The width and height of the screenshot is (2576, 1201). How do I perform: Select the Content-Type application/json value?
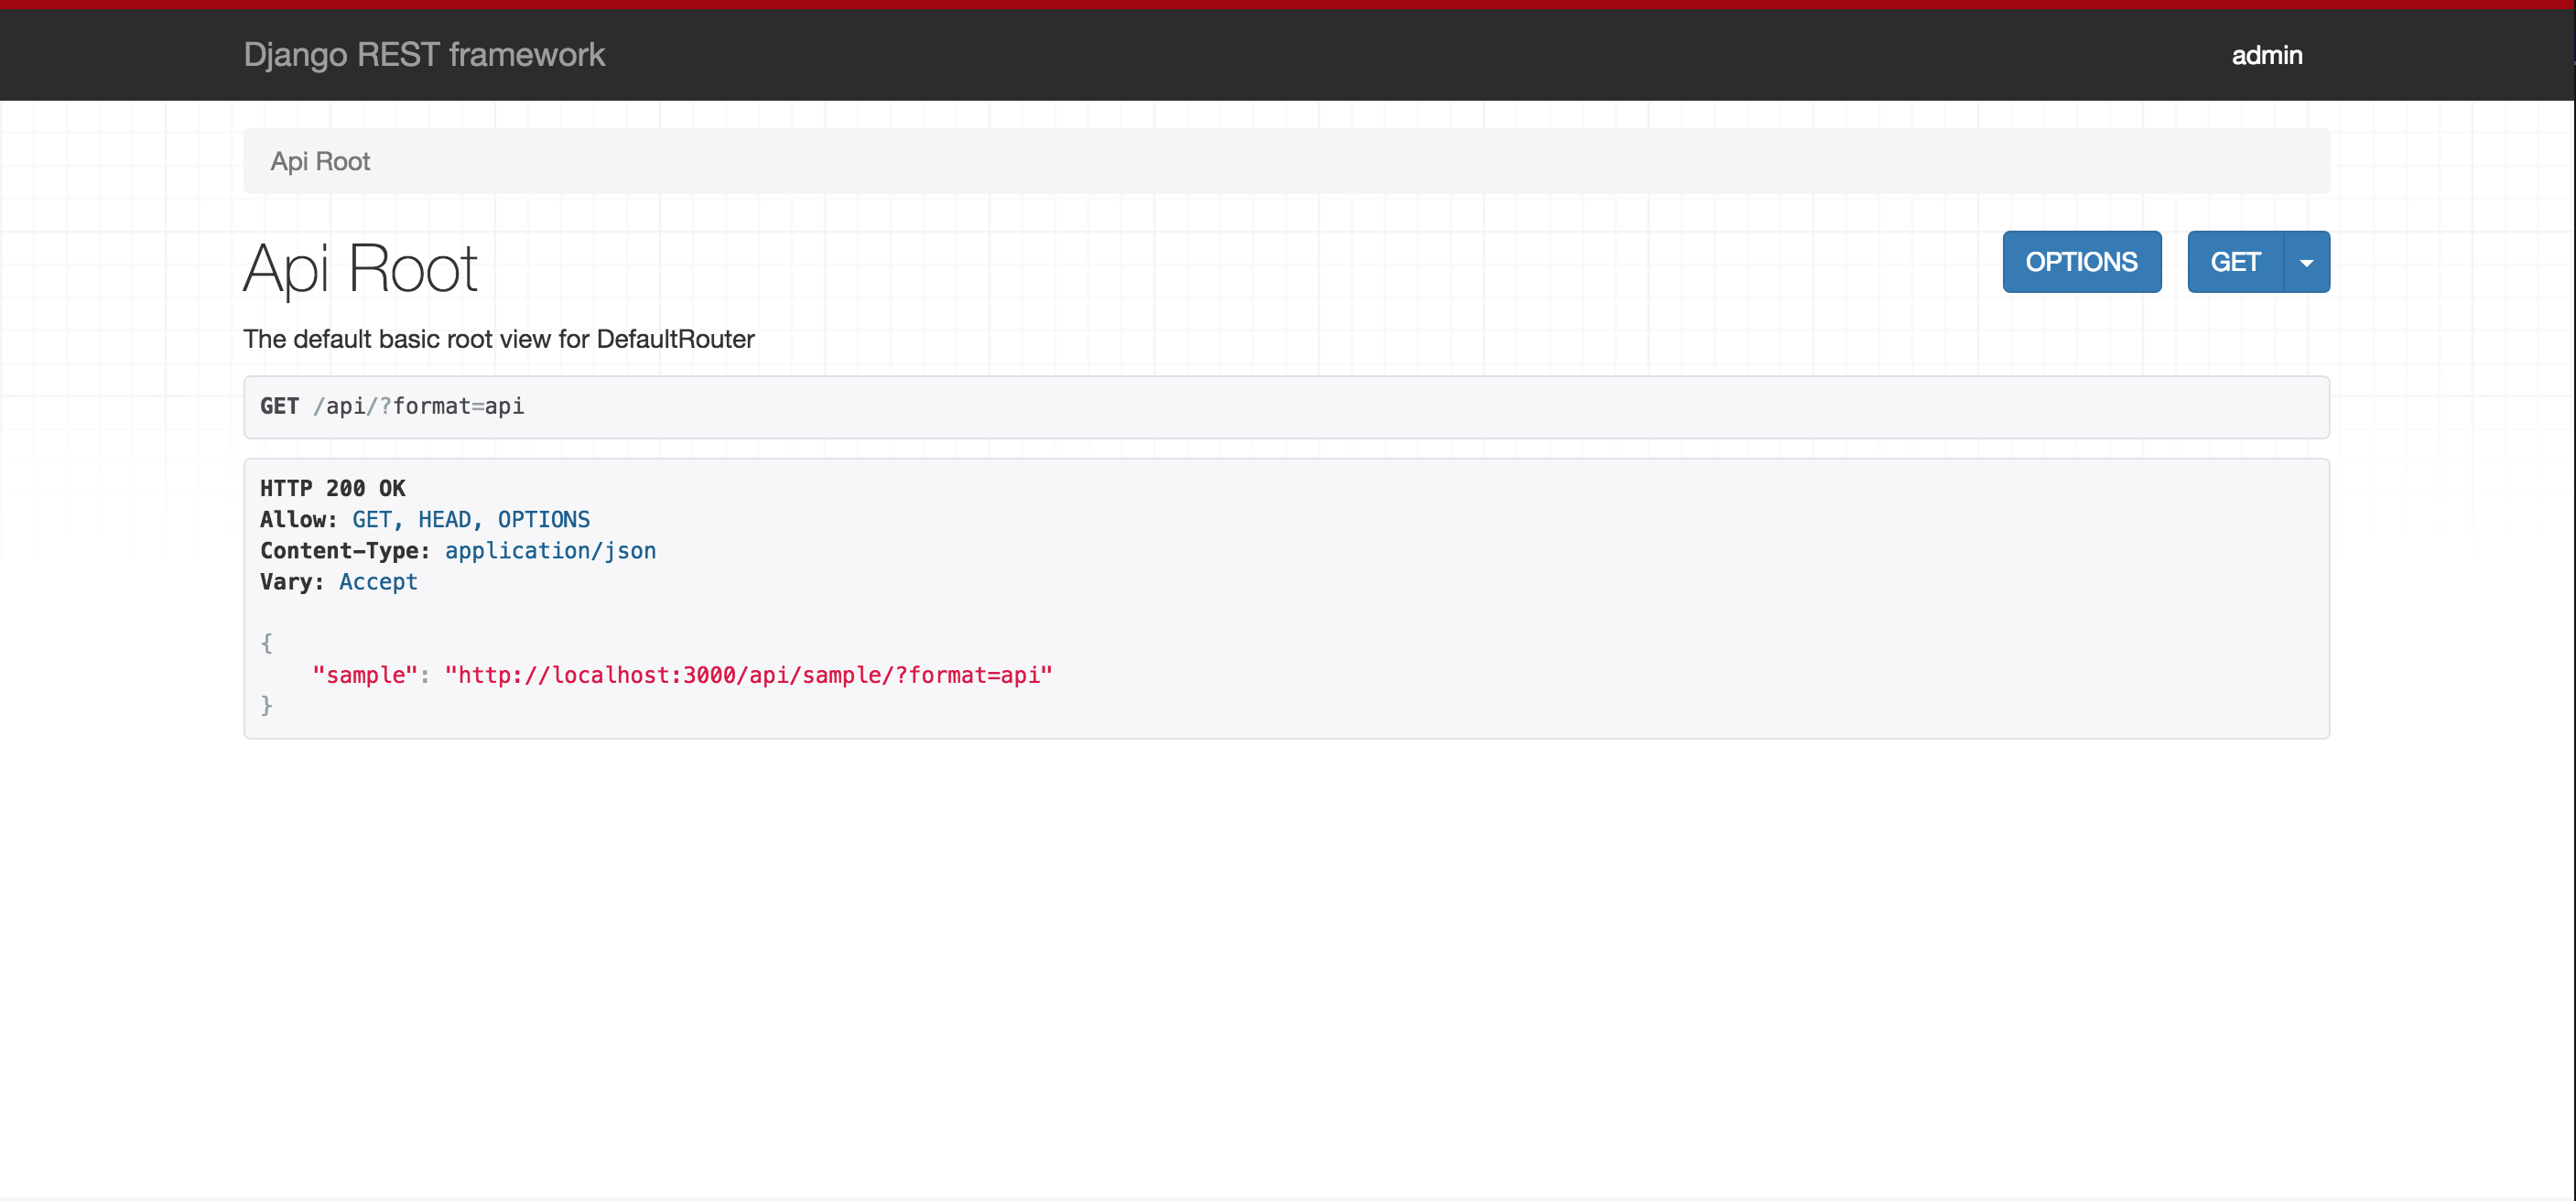tap(550, 551)
